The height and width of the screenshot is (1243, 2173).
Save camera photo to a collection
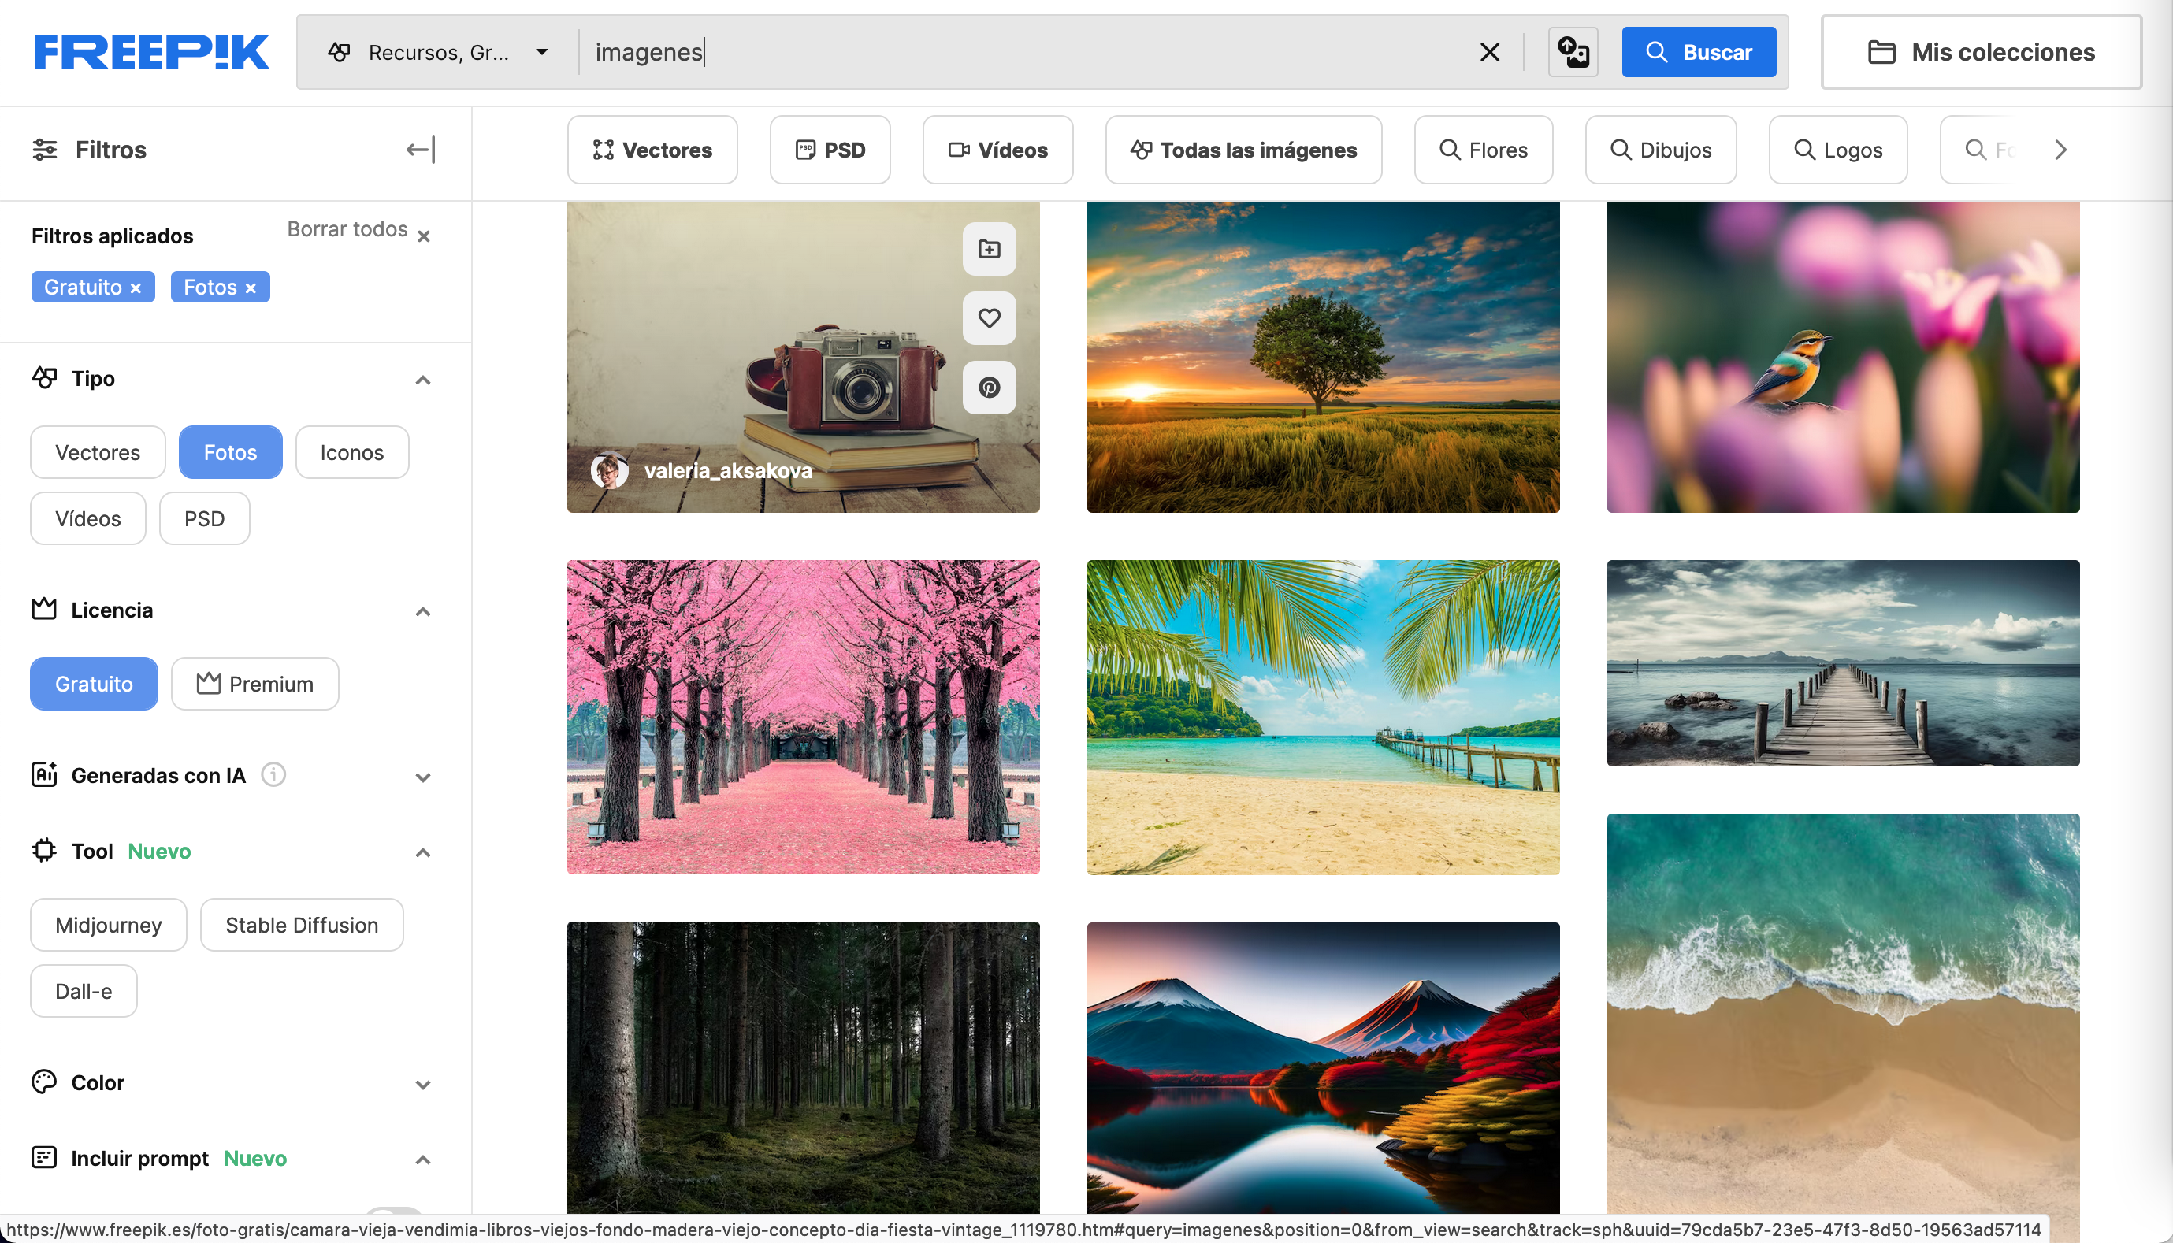[989, 249]
